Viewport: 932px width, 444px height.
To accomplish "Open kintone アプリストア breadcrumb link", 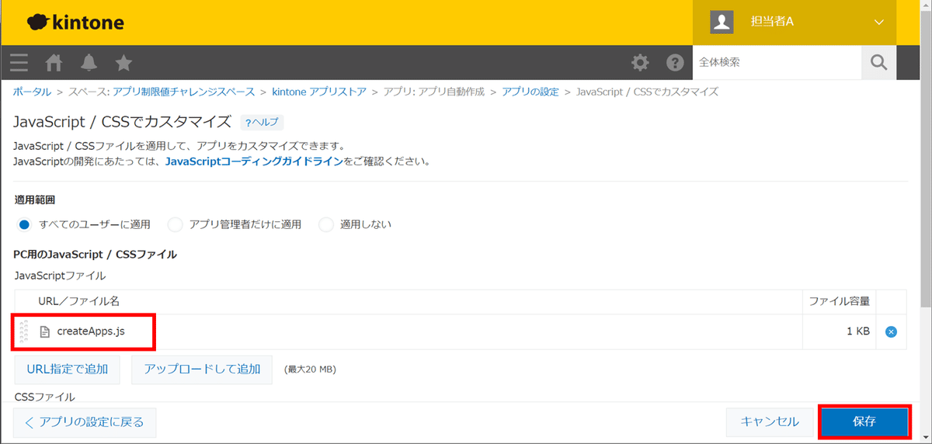I will coord(319,92).
